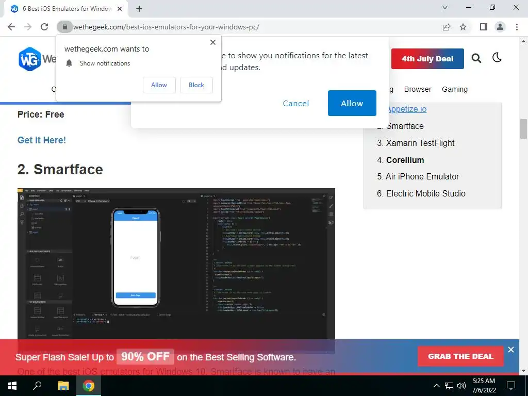Show hidden system tray icons

coord(436,386)
